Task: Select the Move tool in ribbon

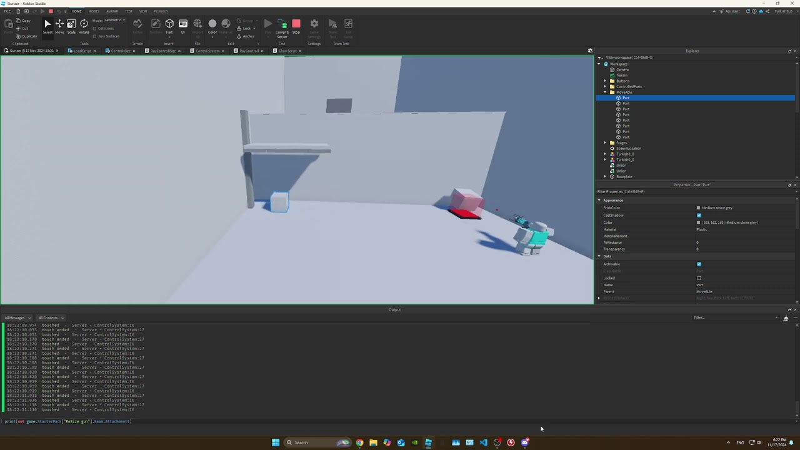Action: pos(59,26)
